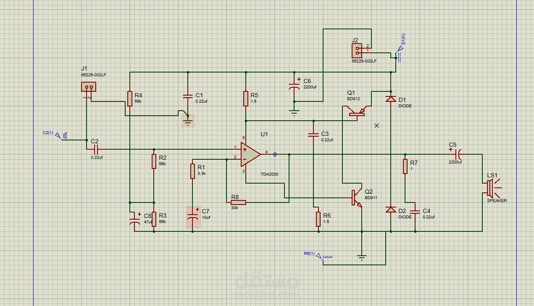The image size is (534, 306).
Task: Select capacitor C4 symbol
Action: coord(415,212)
